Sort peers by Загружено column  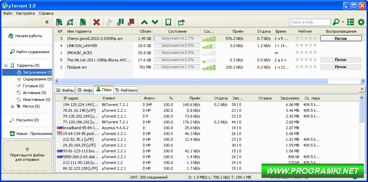tap(287, 98)
